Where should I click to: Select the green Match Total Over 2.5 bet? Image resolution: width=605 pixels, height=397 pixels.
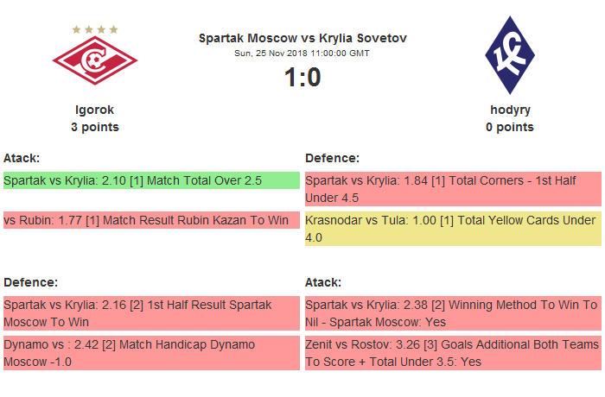pyautogui.click(x=151, y=180)
